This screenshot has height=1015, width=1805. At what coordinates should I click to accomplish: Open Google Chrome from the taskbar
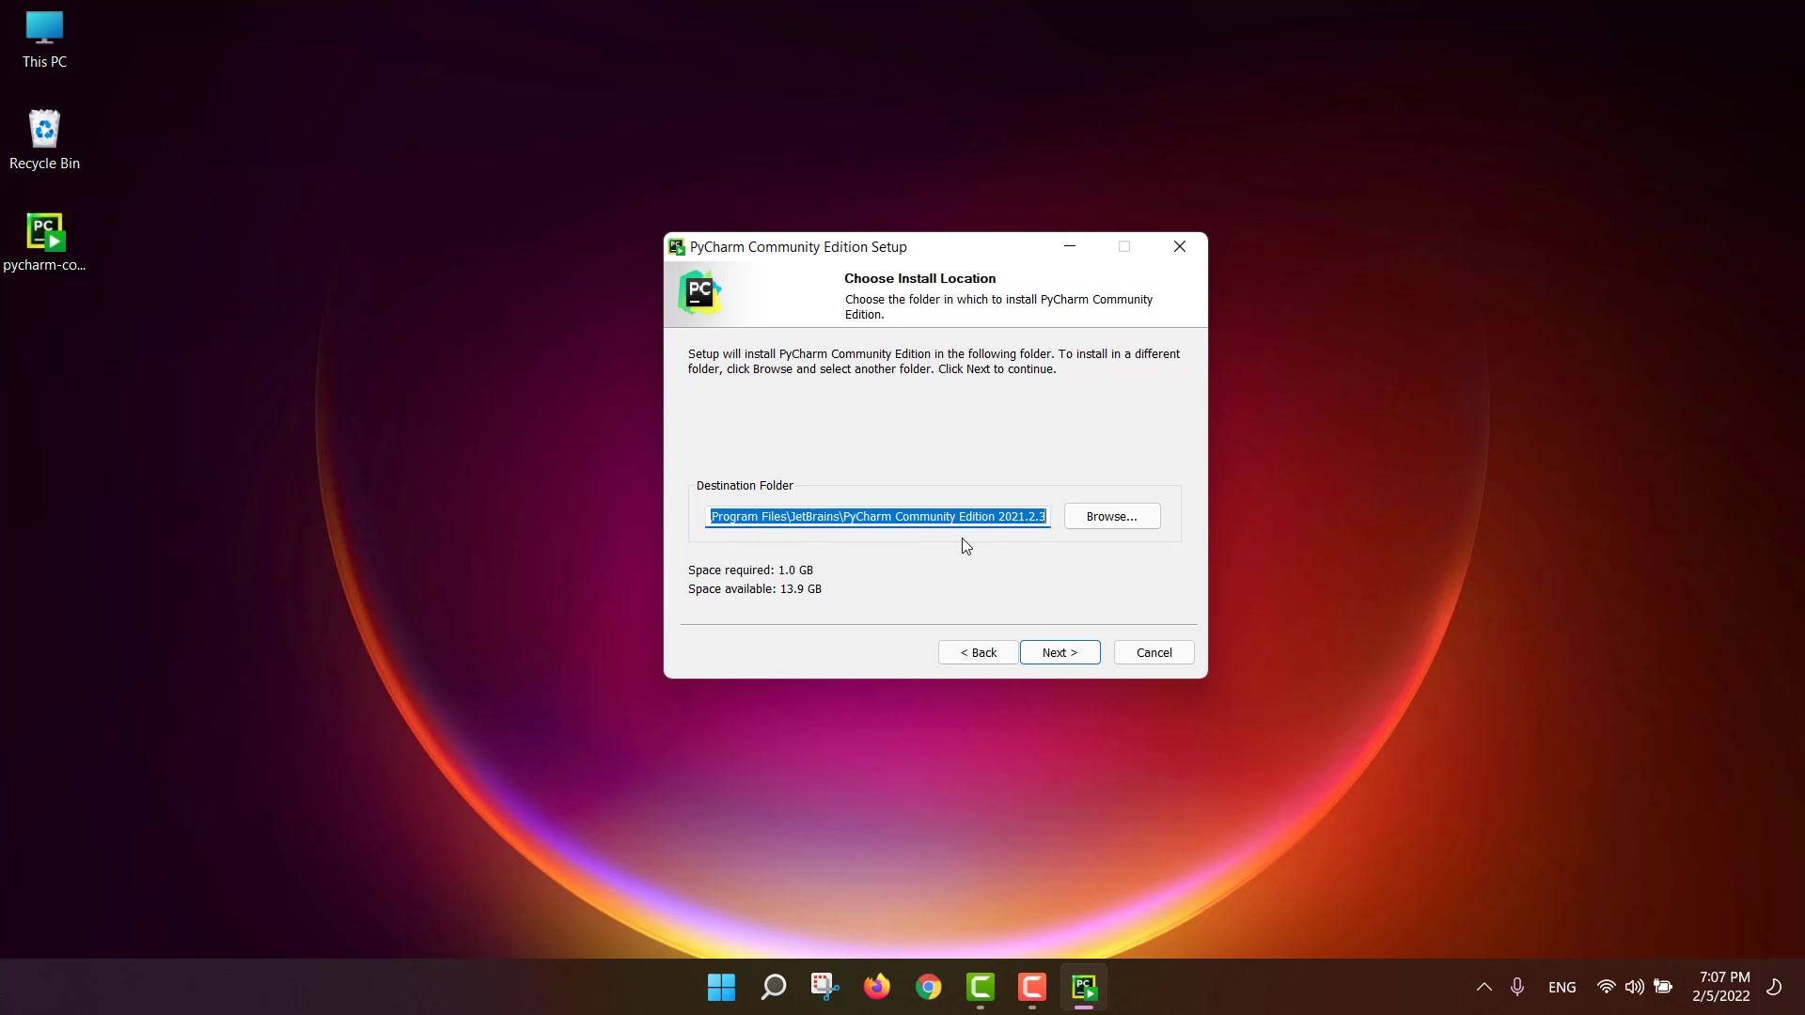pos(928,987)
